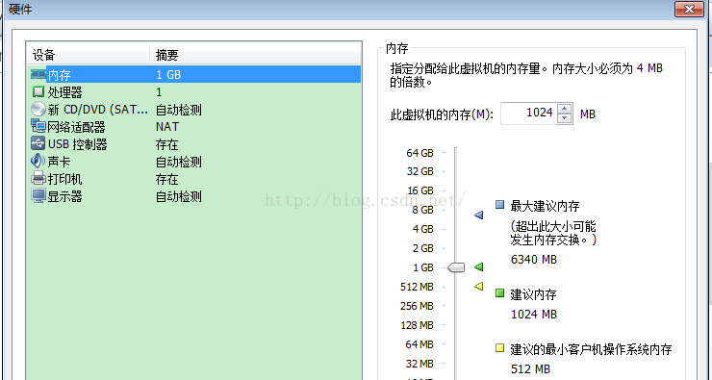Click the printer (打印机) icon
The image size is (712, 380).
pos(38,178)
